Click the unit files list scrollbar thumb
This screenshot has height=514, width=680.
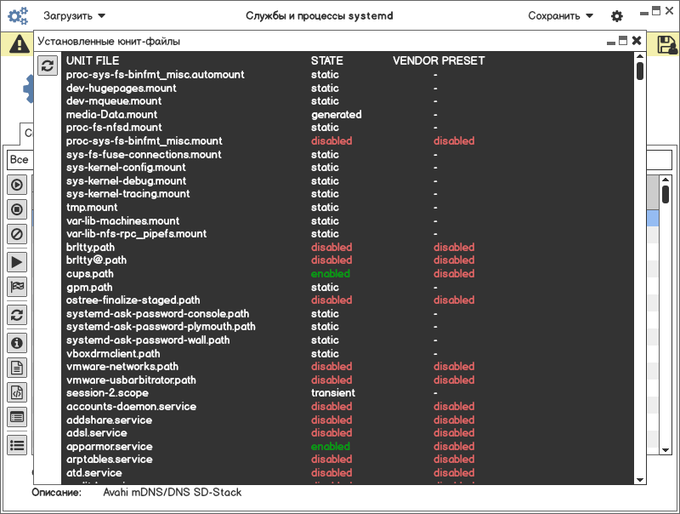(x=640, y=69)
